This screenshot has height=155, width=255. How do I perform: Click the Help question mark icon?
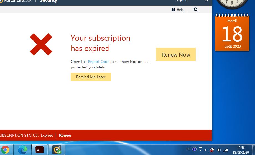(x=173, y=10)
